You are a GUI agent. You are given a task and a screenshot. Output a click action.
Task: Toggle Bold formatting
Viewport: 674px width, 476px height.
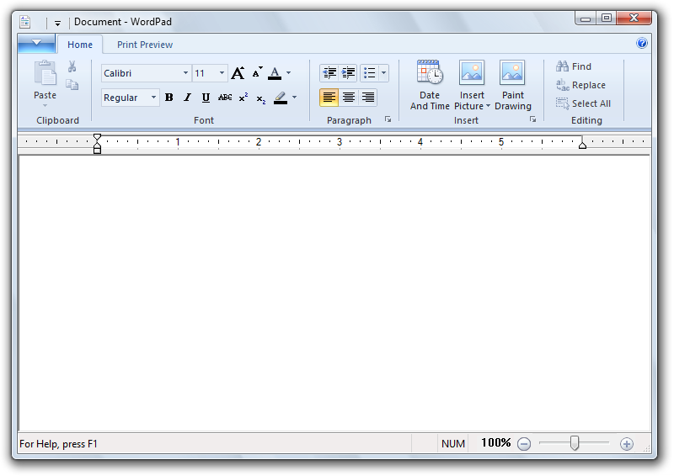(x=169, y=98)
